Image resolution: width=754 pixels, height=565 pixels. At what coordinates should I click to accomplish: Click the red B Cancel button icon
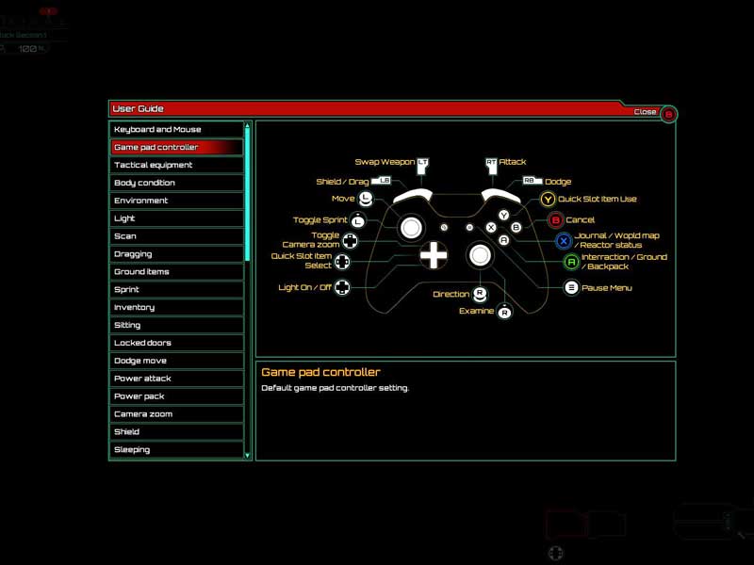555,220
